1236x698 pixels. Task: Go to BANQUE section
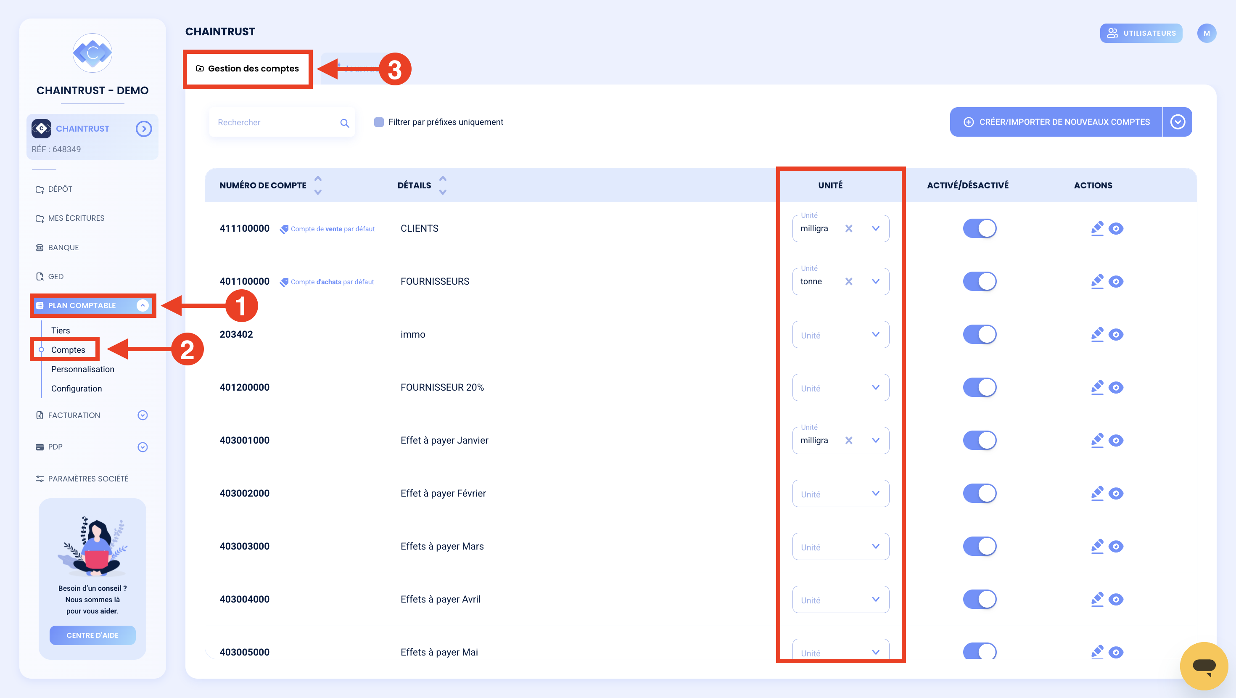[57, 247]
